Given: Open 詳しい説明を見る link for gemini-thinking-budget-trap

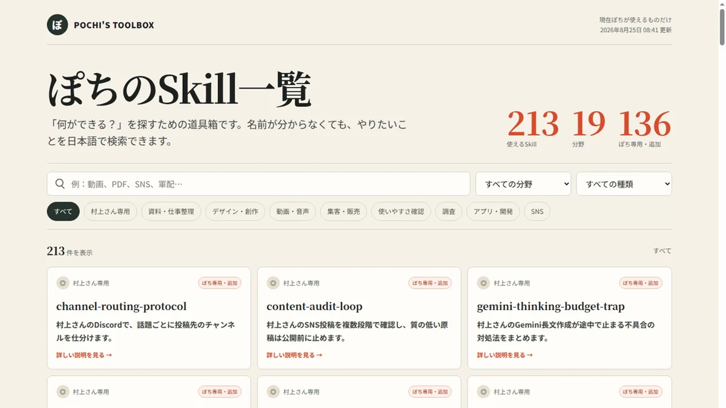Looking at the screenshot, I should (x=505, y=355).
